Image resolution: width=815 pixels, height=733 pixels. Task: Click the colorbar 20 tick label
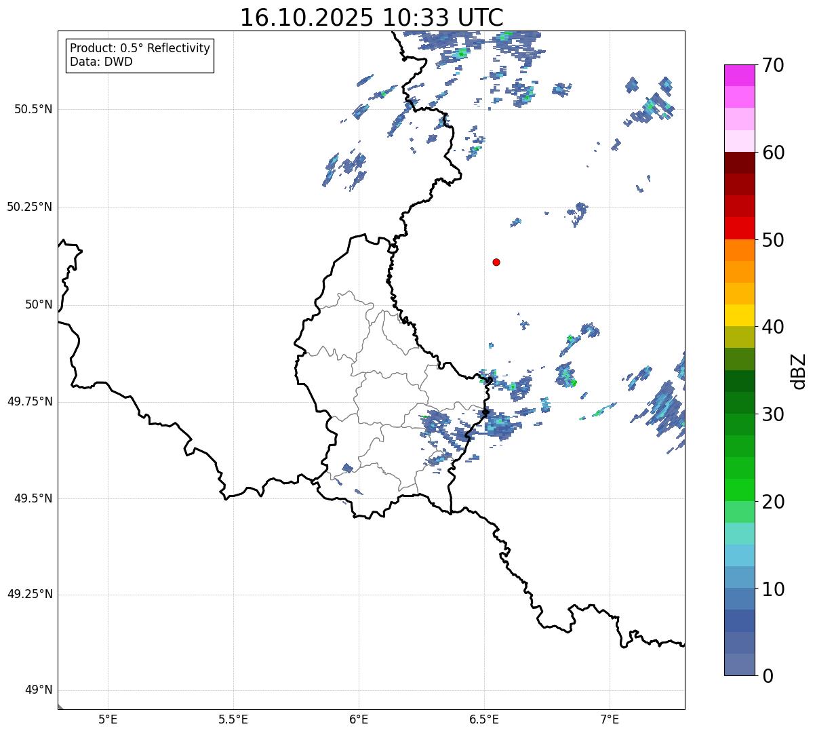(773, 502)
